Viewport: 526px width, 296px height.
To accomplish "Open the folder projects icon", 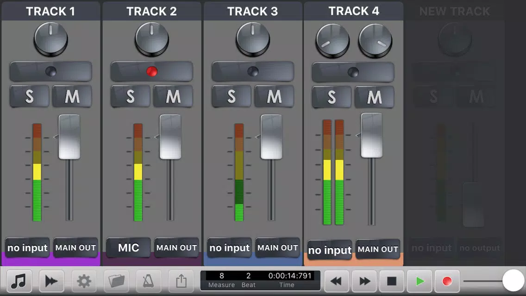I will [x=116, y=281].
